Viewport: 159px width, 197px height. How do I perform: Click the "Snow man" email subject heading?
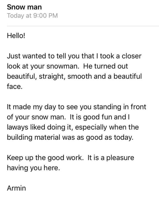(x=24, y=7)
